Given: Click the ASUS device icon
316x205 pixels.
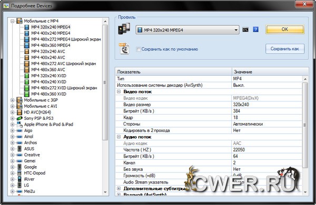Looking at the screenshot, I should [x=19, y=149].
